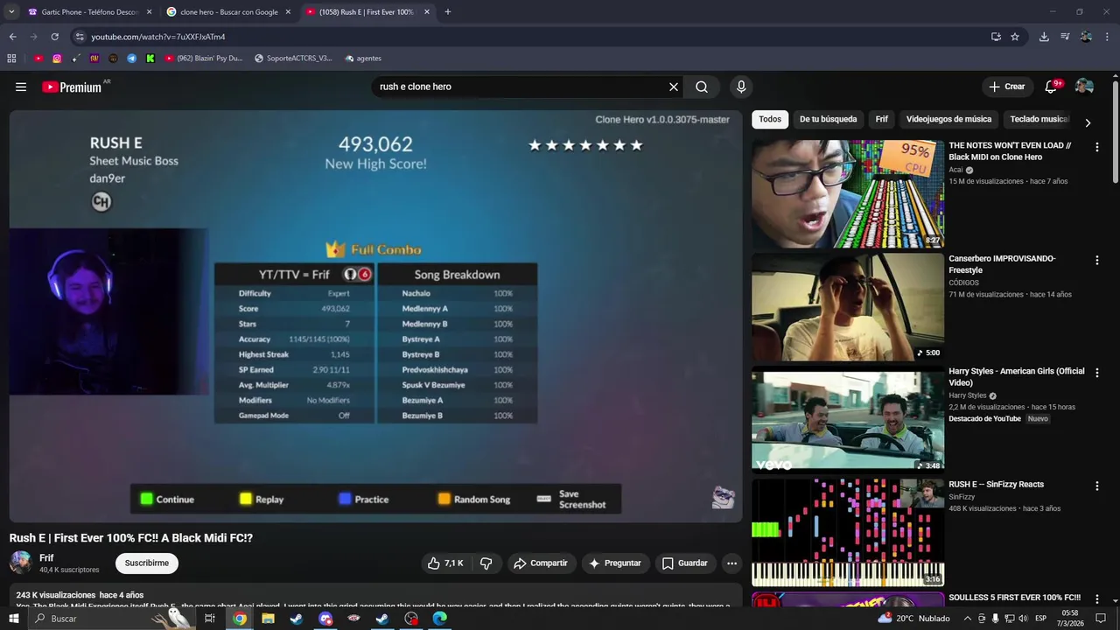Open options for Harry Styles American Girls video
This screenshot has width=1120, height=630.
(x=1096, y=373)
